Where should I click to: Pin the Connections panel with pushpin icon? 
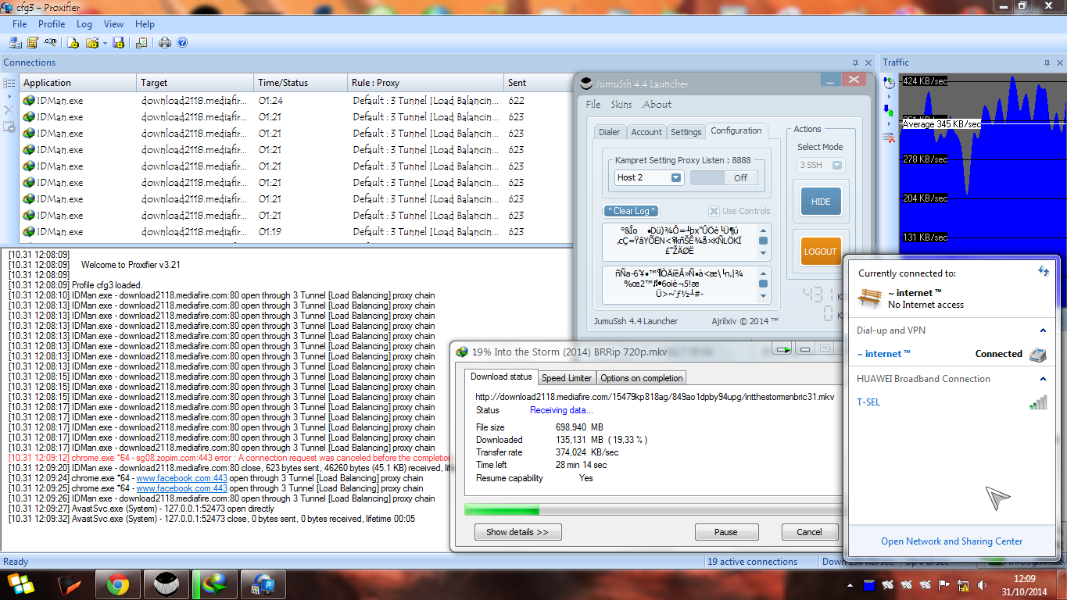tap(855, 62)
